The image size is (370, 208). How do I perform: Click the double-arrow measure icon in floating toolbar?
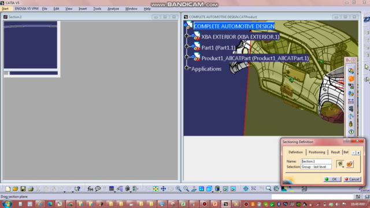tap(351, 101)
